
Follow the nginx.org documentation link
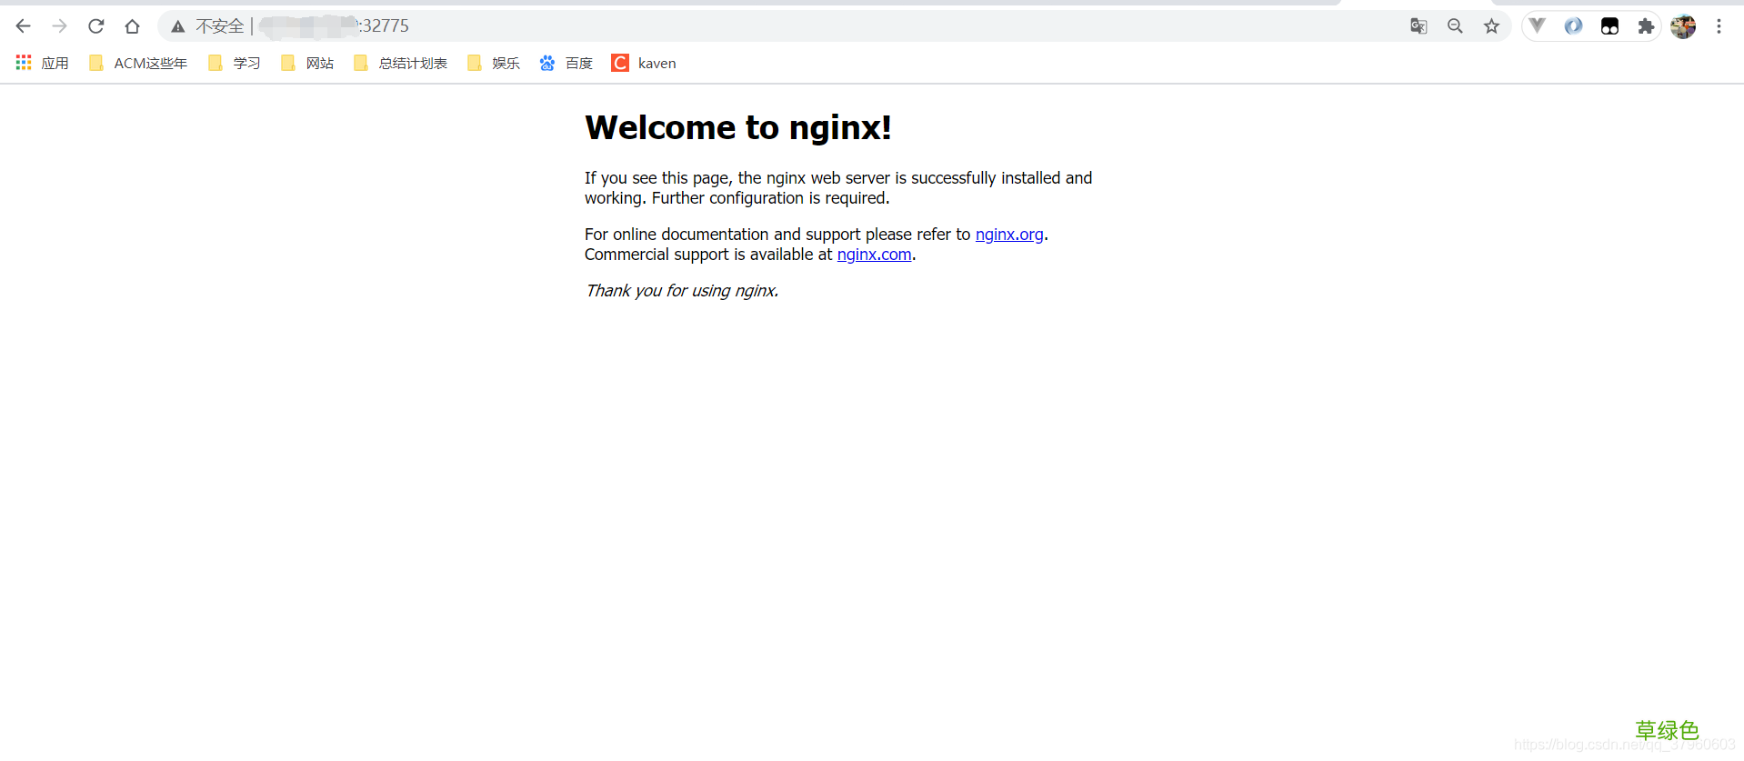pyautogui.click(x=1009, y=235)
